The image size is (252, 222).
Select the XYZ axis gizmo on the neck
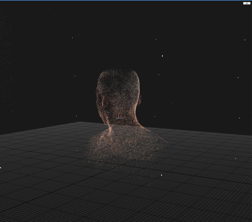point(119,117)
